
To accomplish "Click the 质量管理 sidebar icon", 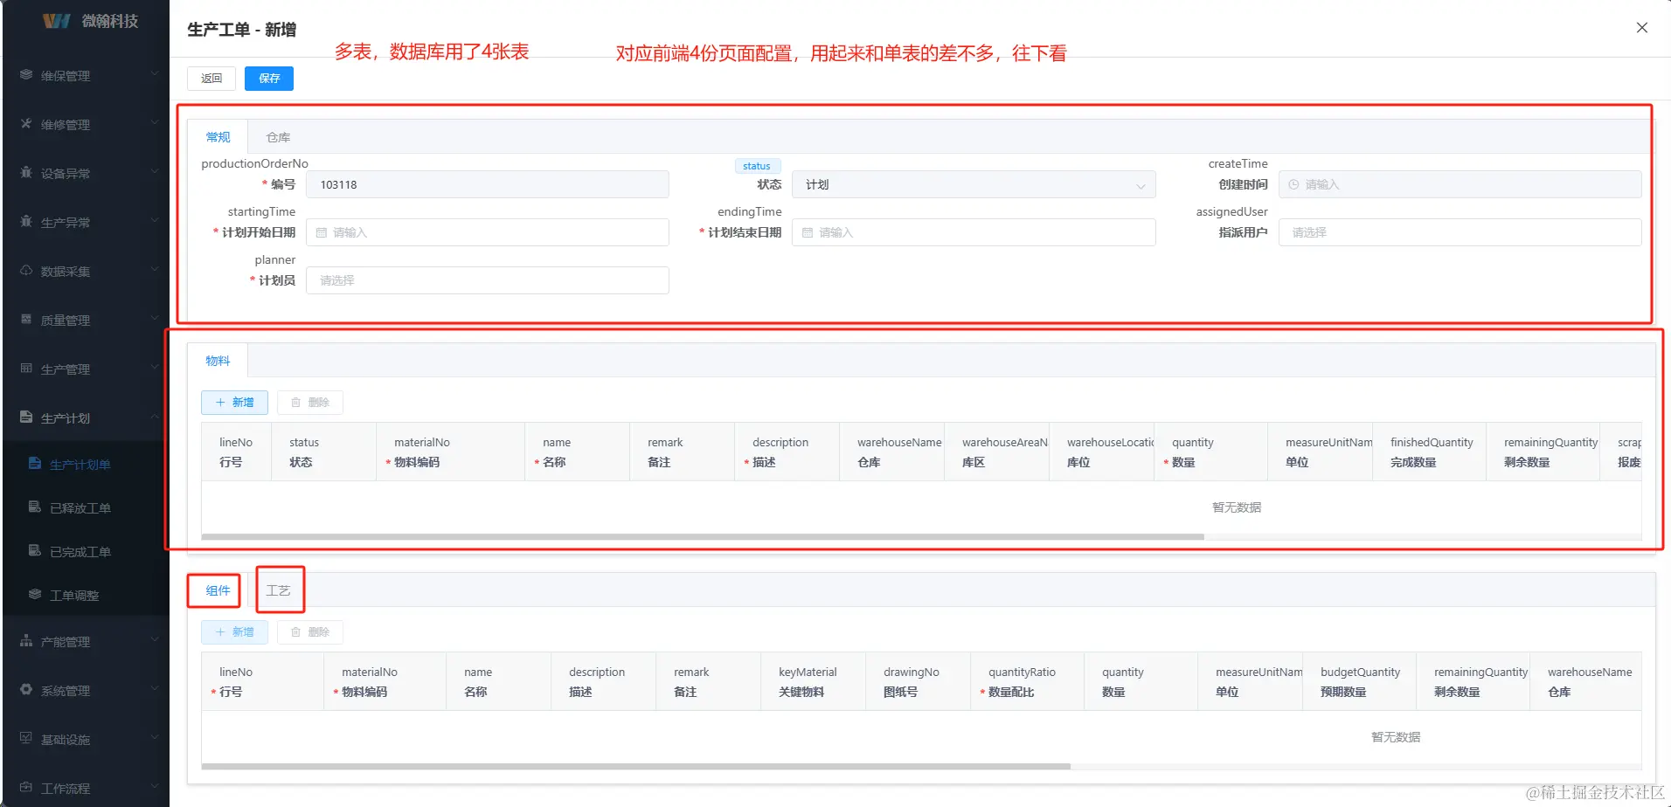I will (26, 320).
